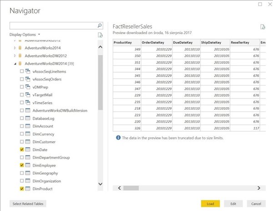The height and width of the screenshot is (211, 273).
Task: Check the DimCurrency checkbox
Action: click(22, 134)
